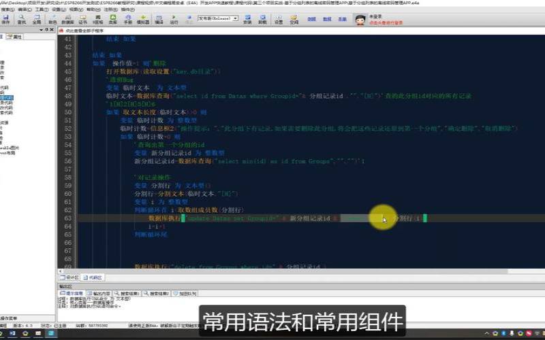Image resolution: width=545 pixels, height=340 pixels.
Task: Select the 加固队列 tab
Action: pos(185,294)
